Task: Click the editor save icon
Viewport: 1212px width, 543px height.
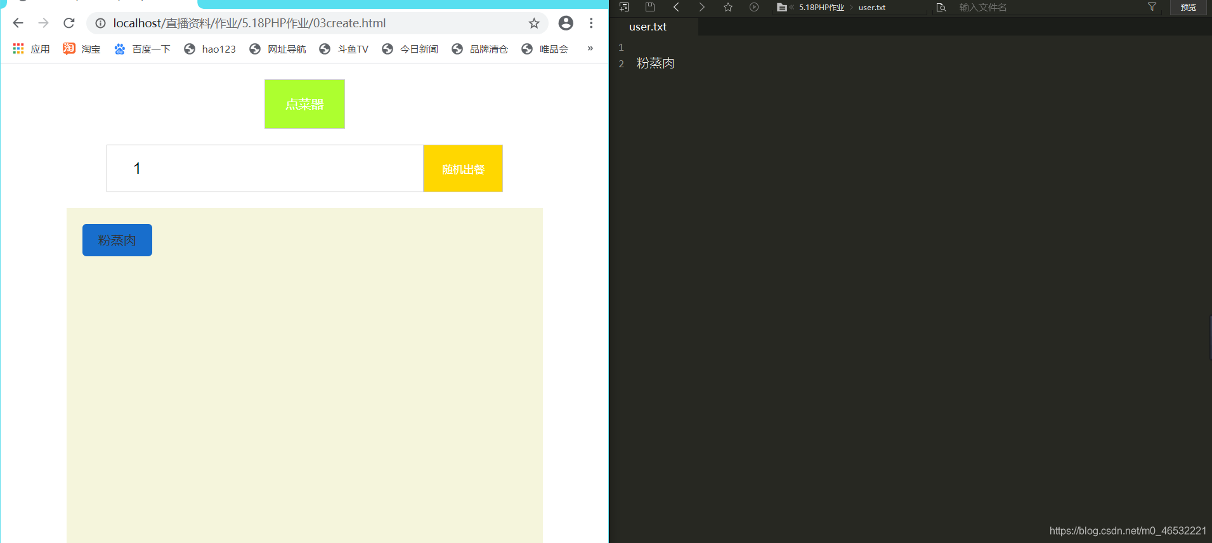Action: click(650, 7)
